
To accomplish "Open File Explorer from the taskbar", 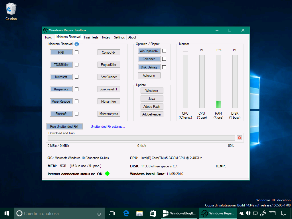I will 139,213.
